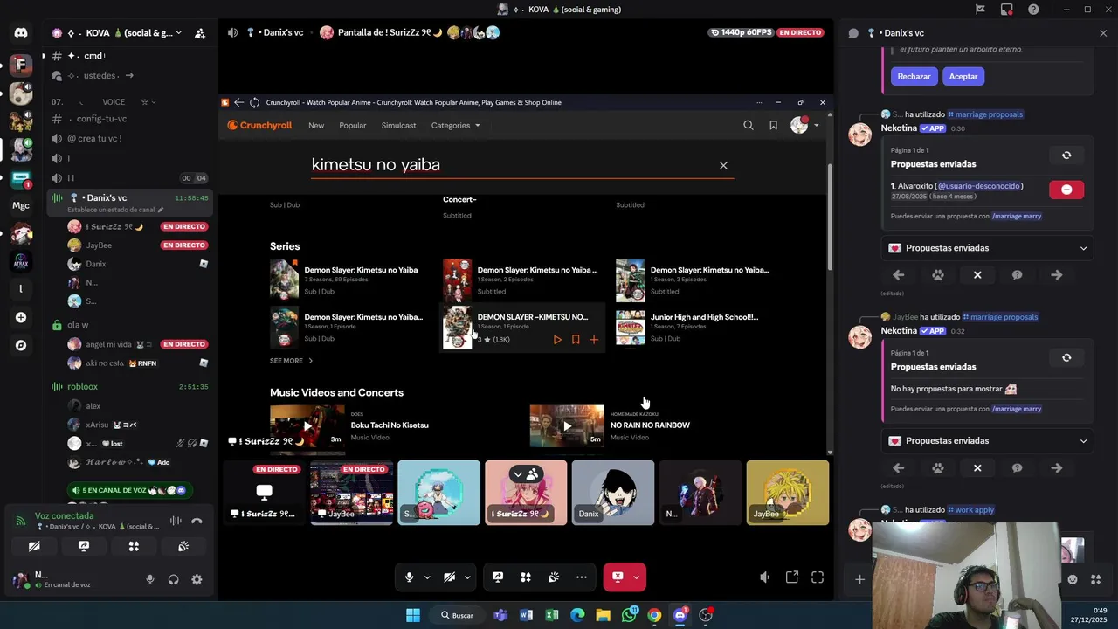Open more options ellipsis in call bar

[x=582, y=577]
